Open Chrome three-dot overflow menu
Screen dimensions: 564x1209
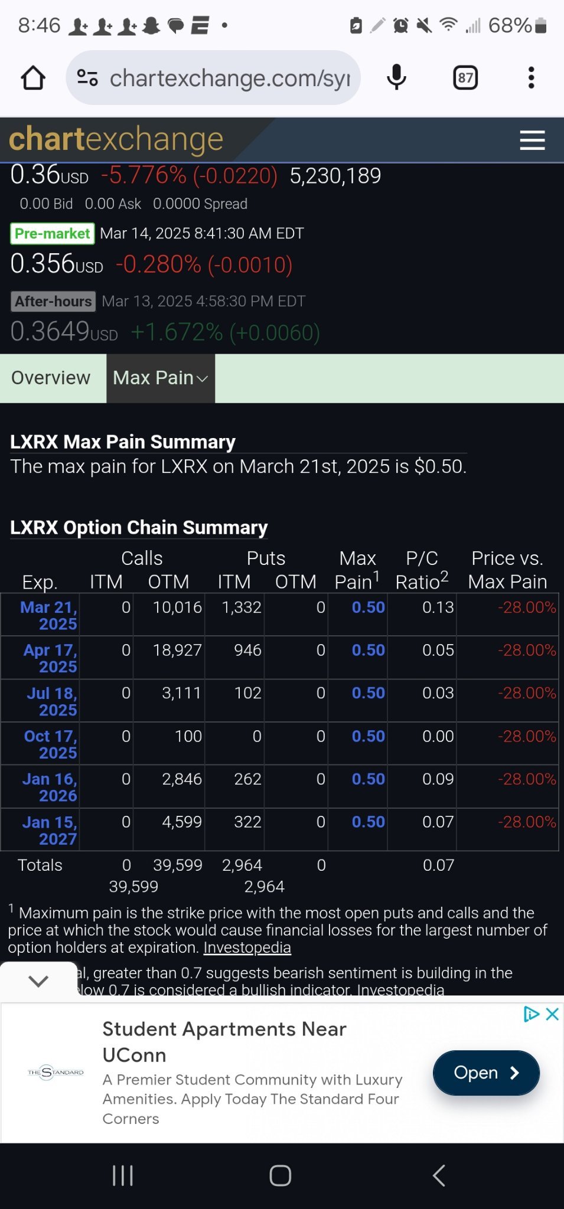[531, 77]
